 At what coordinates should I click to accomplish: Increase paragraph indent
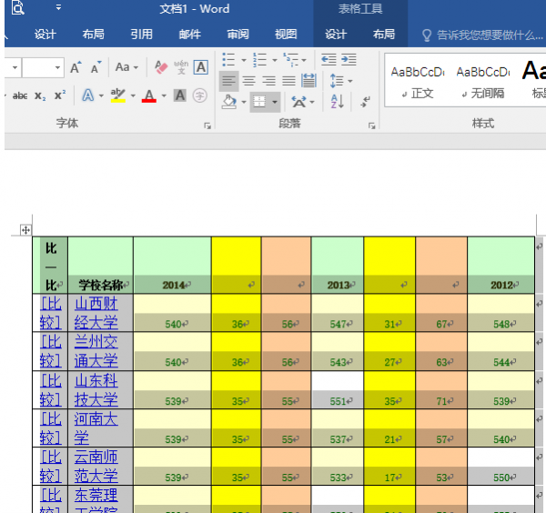[x=349, y=59]
